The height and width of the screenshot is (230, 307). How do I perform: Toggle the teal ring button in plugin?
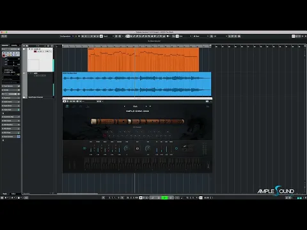click(177, 148)
